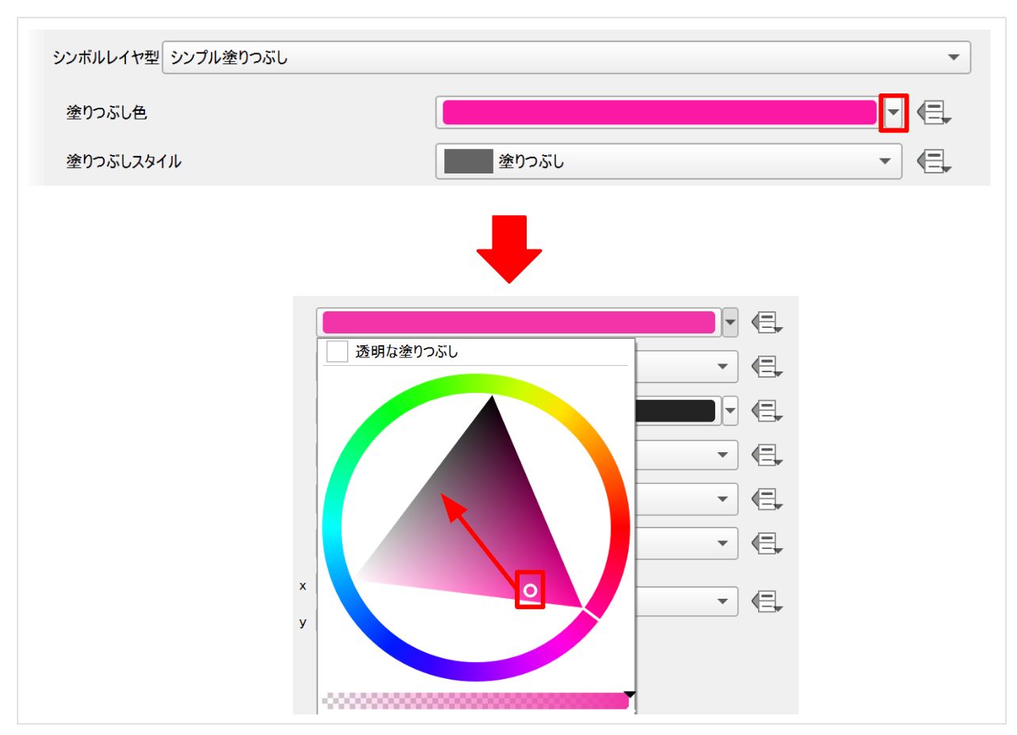Toggle the arrow button beside the lower pink bar

pos(730,322)
